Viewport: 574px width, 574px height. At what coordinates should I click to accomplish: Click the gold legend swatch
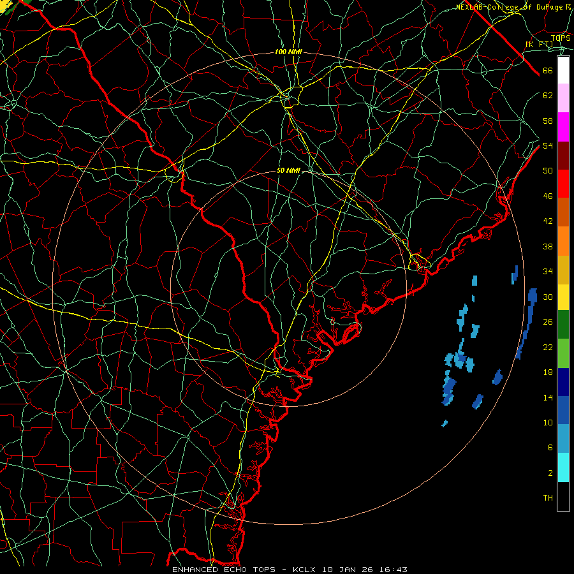click(563, 270)
